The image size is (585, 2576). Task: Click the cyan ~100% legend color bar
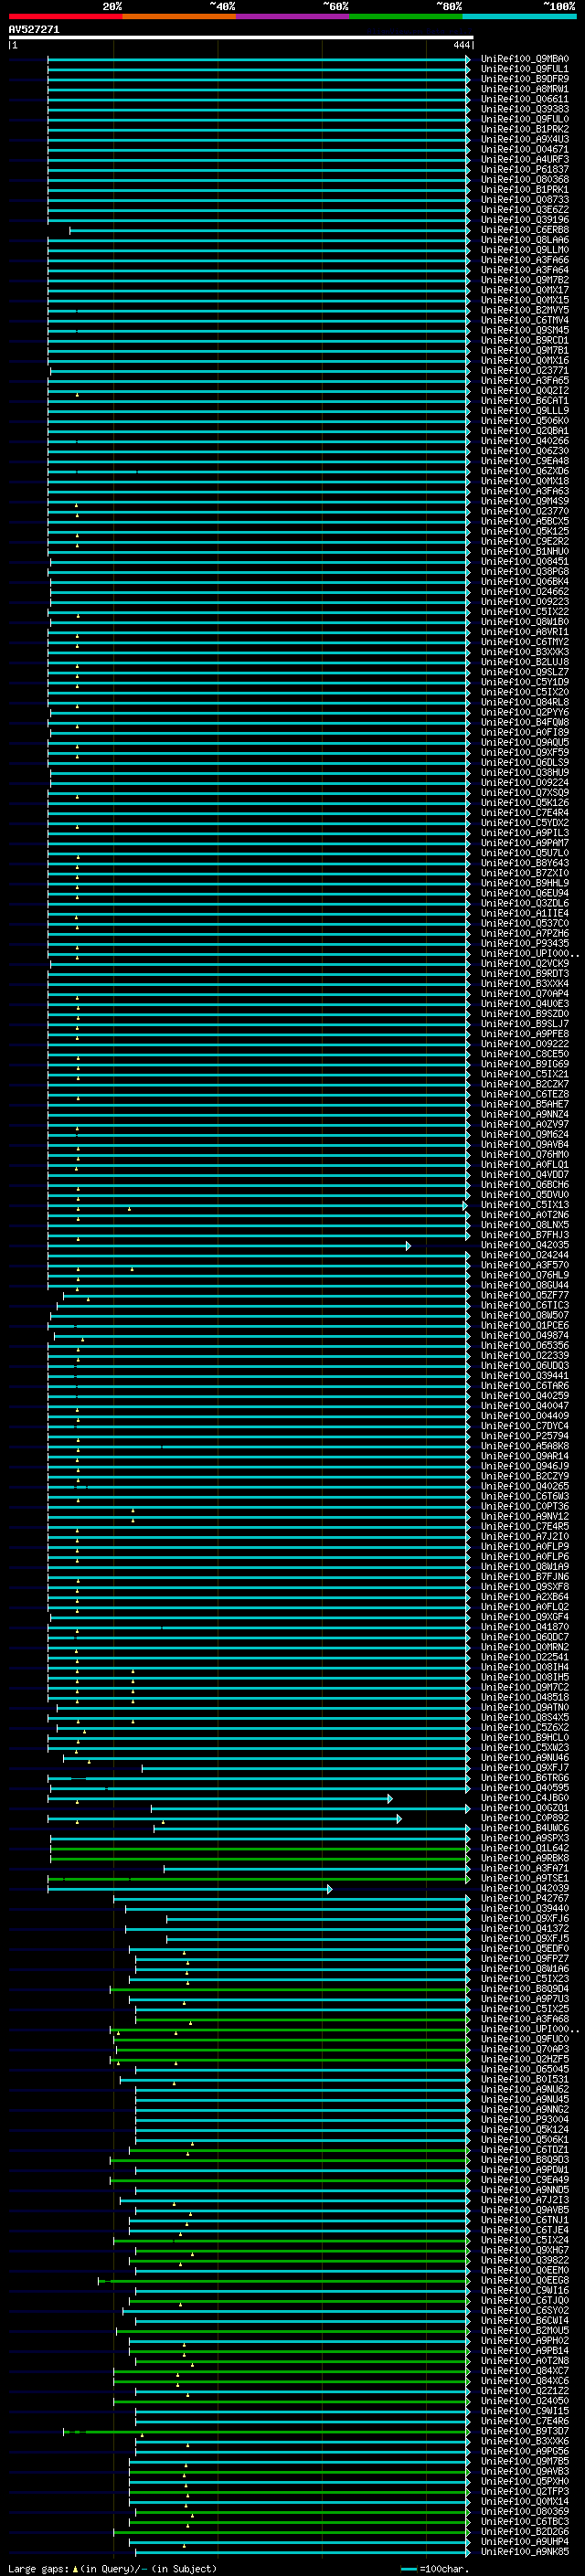[x=519, y=16]
